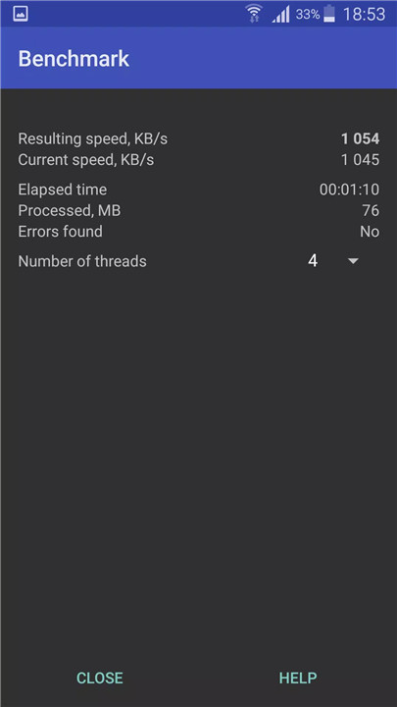Tap the current speed value 1 045
This screenshot has width=397, height=707.
(x=360, y=160)
